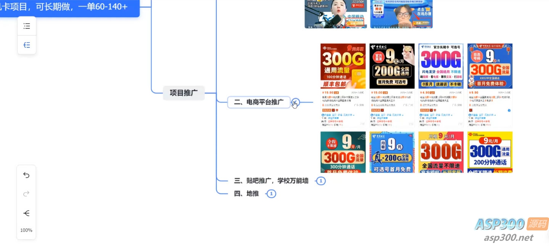Viewport: 549px width, 246px height.
Task: Open the 官方长期卡 300G card image
Action: click(441, 66)
